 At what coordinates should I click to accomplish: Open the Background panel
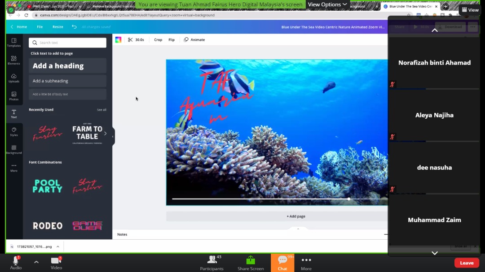click(x=14, y=149)
